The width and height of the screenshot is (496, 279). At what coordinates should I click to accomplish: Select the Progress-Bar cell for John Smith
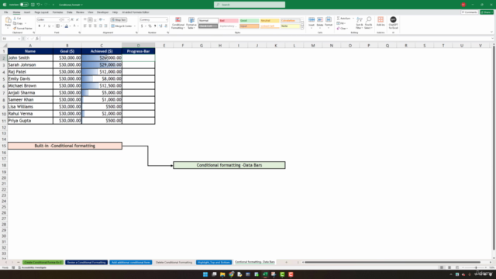[138, 58]
